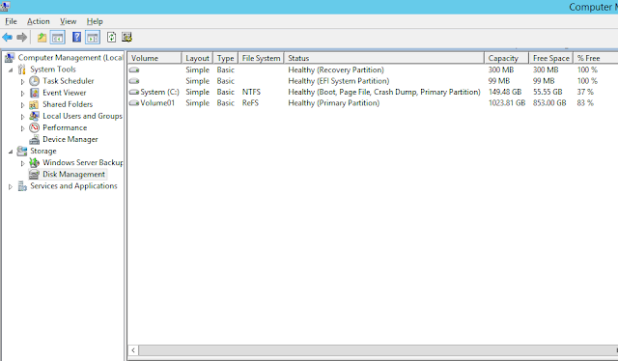Click the '99 MB' capacity cell
618x361 pixels.
click(x=499, y=81)
